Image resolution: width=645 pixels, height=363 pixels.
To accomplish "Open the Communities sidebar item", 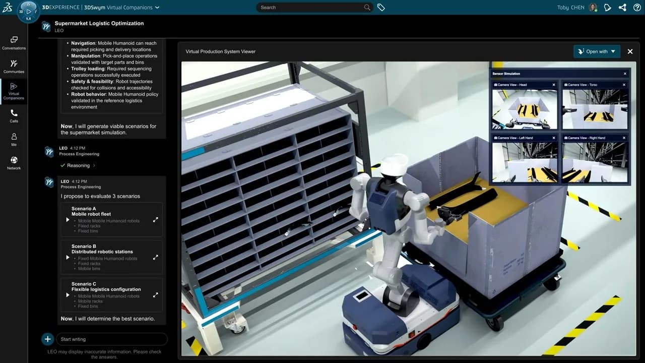I will [x=14, y=67].
